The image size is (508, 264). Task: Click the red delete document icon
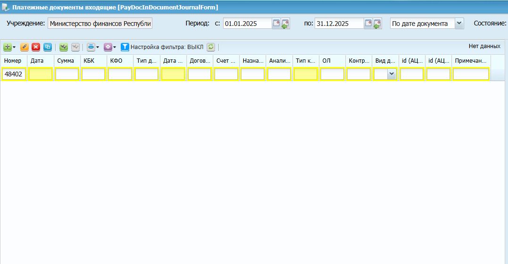[x=36, y=47]
